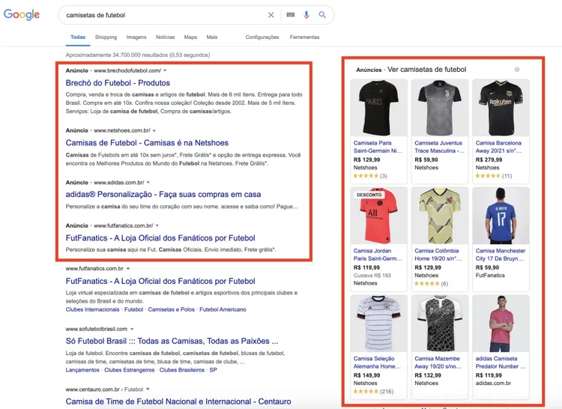Follow the 'Clubes Internacionais' sitelink
Screen dimensions: 562x409
(x=92, y=309)
